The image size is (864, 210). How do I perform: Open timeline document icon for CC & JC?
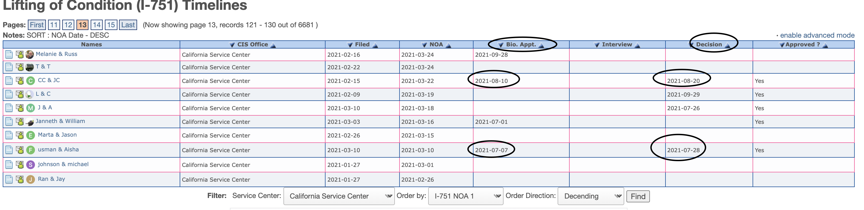9,81
